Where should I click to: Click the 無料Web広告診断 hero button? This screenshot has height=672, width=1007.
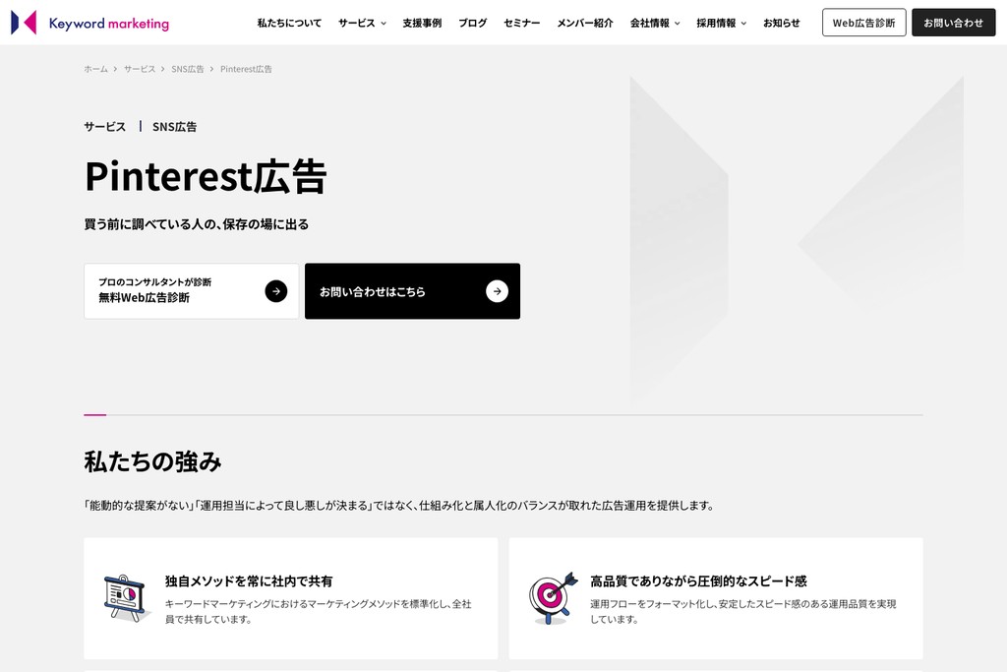[x=192, y=291]
